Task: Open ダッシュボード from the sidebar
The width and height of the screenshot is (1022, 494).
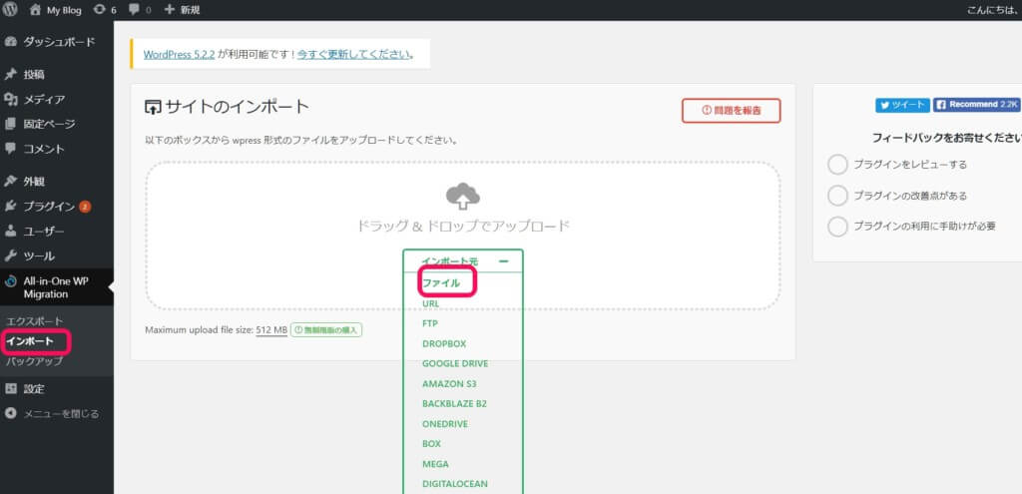Action: tap(58, 42)
